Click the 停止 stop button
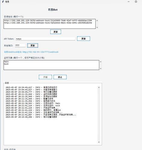Image resolution: width=142 pixels, height=150 pixels. click(60, 77)
